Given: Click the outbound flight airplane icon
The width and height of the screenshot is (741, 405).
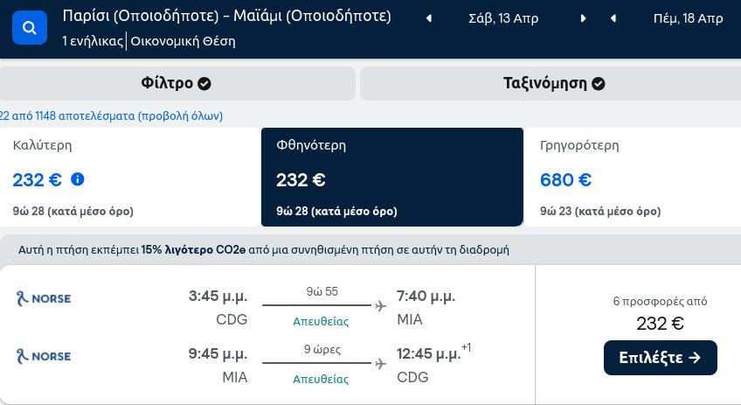Looking at the screenshot, I should click(x=380, y=306).
